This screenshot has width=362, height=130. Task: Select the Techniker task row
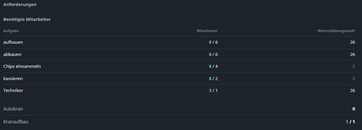179,91
